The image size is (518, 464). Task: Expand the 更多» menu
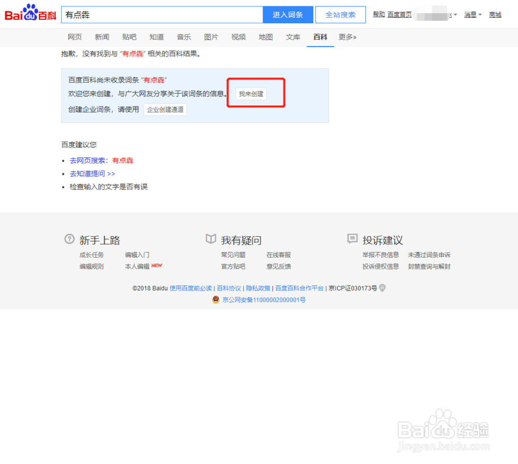click(348, 37)
